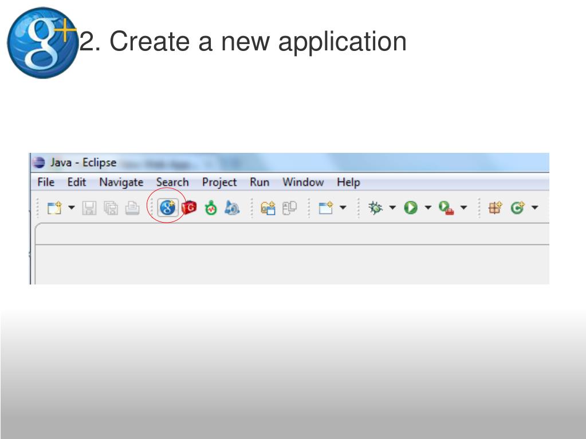
Task: Open the Window menu
Action: (303, 182)
